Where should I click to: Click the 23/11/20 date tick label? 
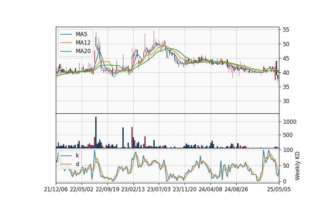tap(185, 189)
